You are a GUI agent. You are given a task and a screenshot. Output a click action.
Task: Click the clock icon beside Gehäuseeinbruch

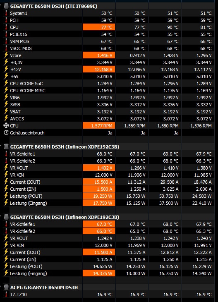pos(6,132)
